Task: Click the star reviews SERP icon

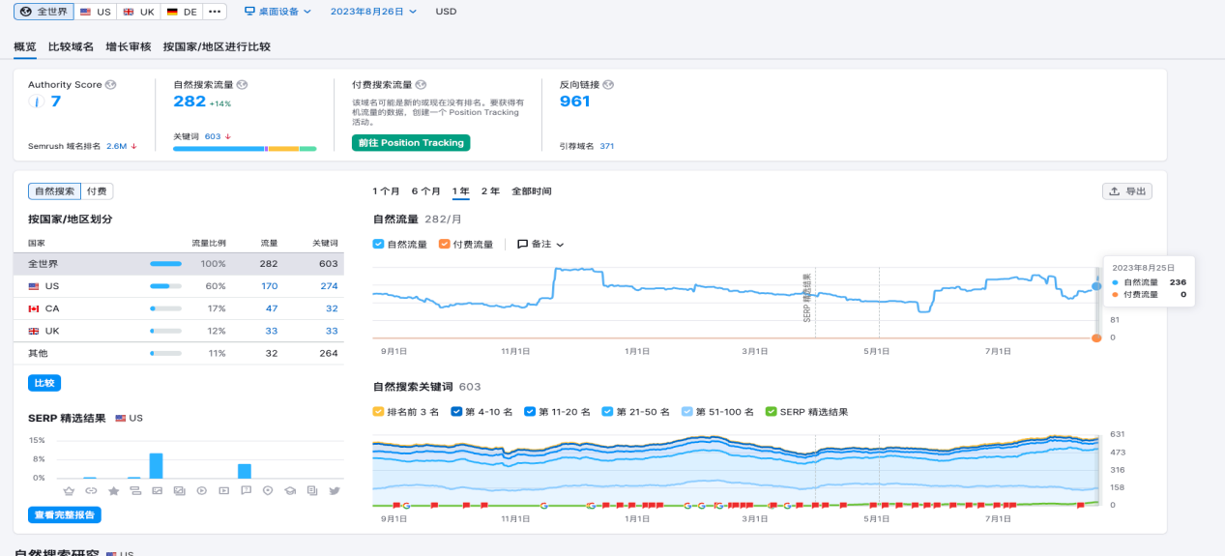Action: (113, 491)
